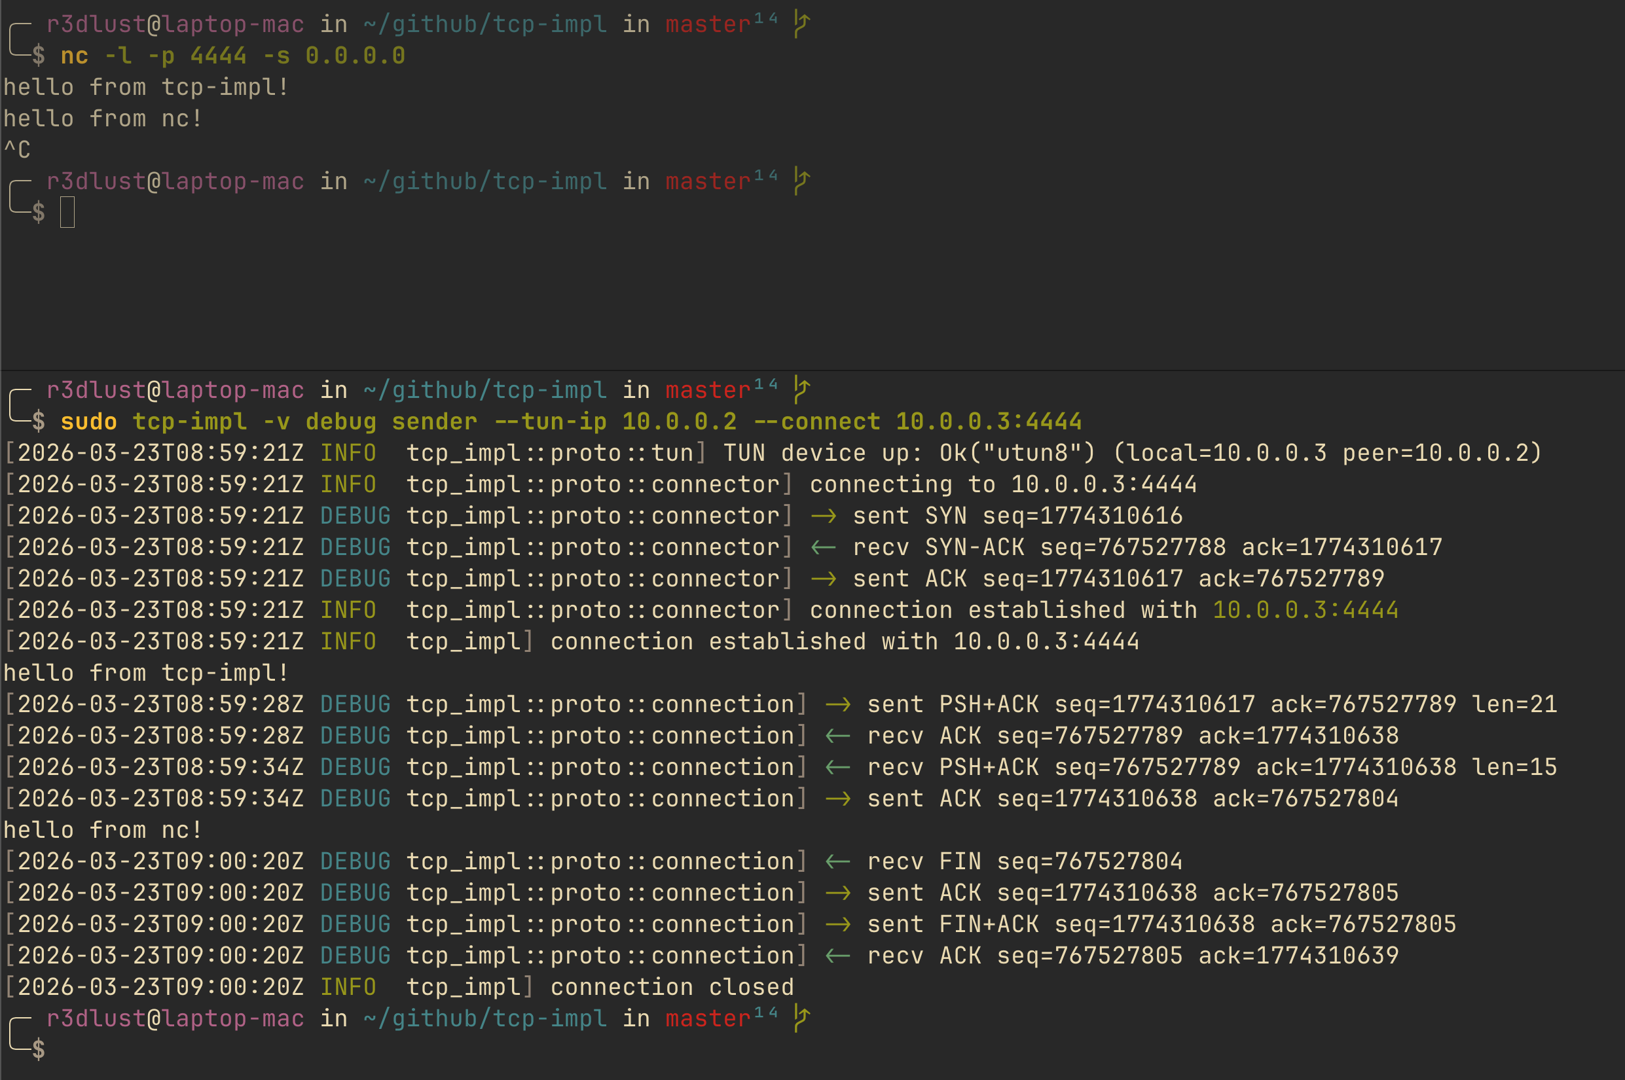The width and height of the screenshot is (1625, 1080).
Task: Click right arrow icon before 'sent SYN'
Action: (823, 516)
